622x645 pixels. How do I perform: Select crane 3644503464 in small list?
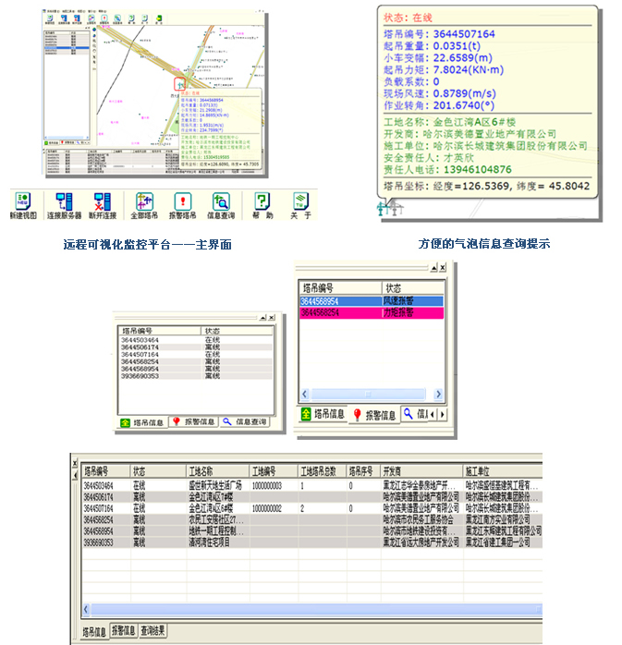(x=196, y=340)
